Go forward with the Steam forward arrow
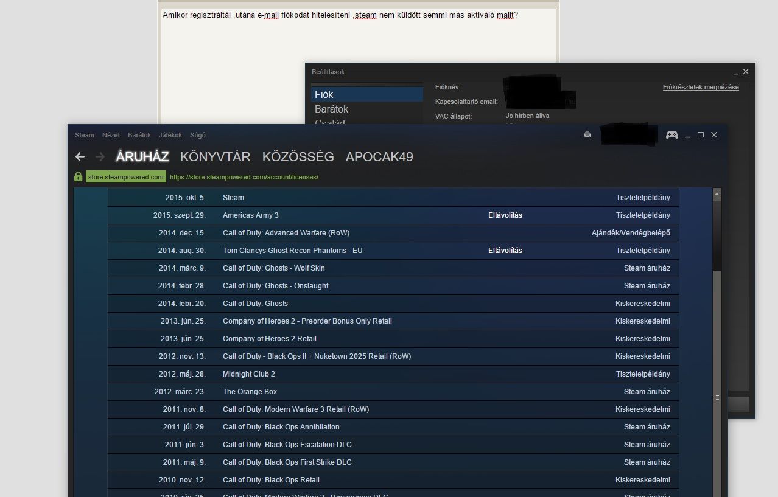The width and height of the screenshot is (778, 497). 100,157
